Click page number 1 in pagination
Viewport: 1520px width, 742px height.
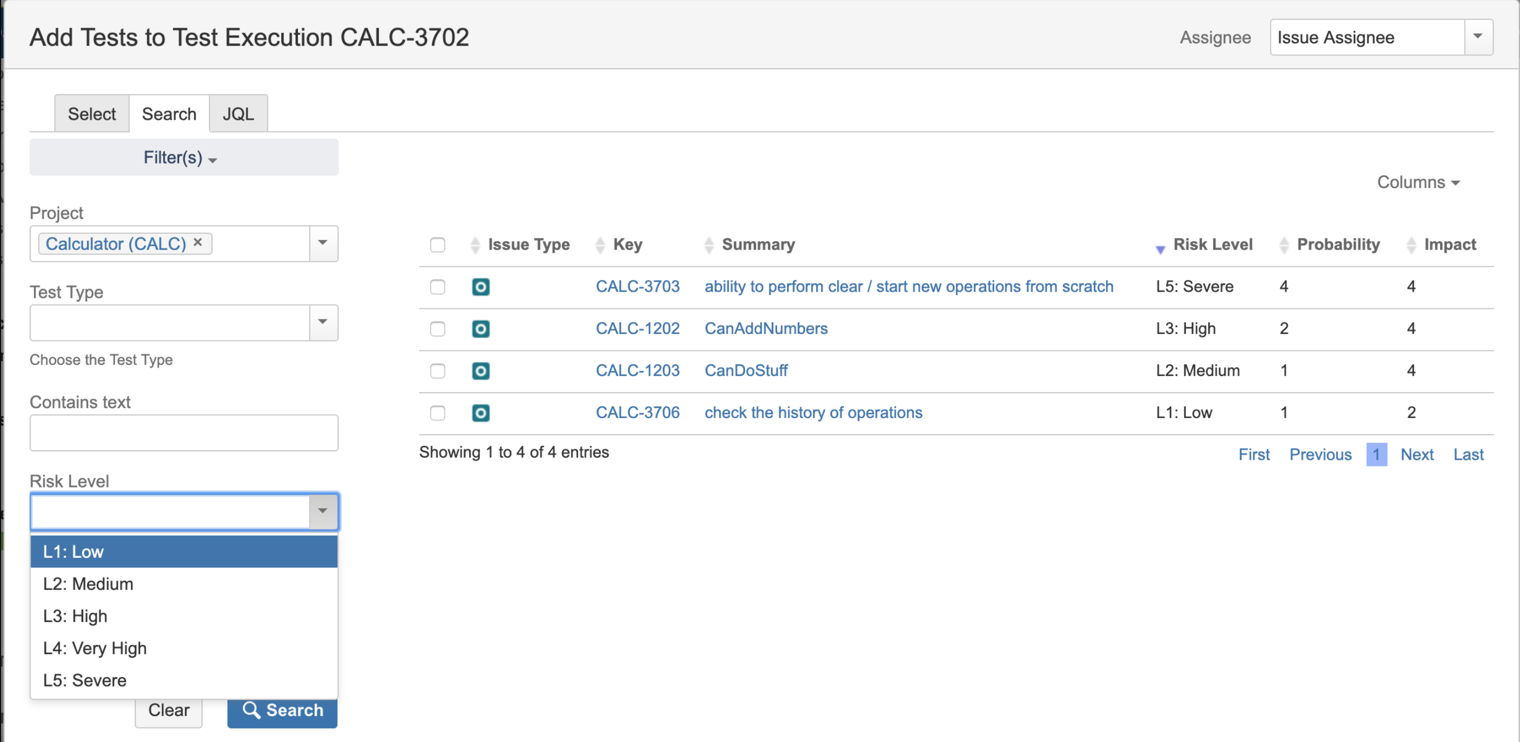(x=1376, y=454)
